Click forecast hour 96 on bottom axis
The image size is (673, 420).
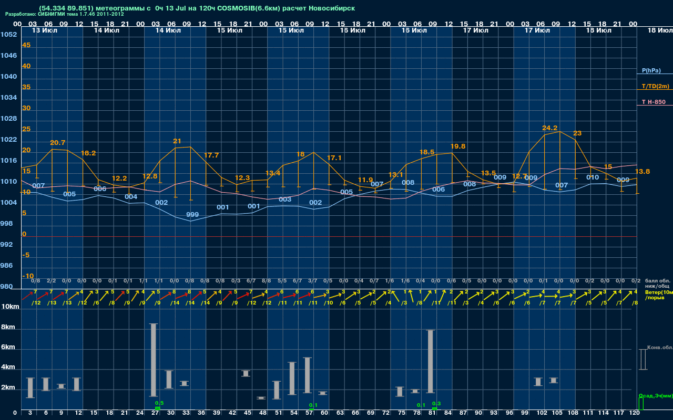coord(509,414)
